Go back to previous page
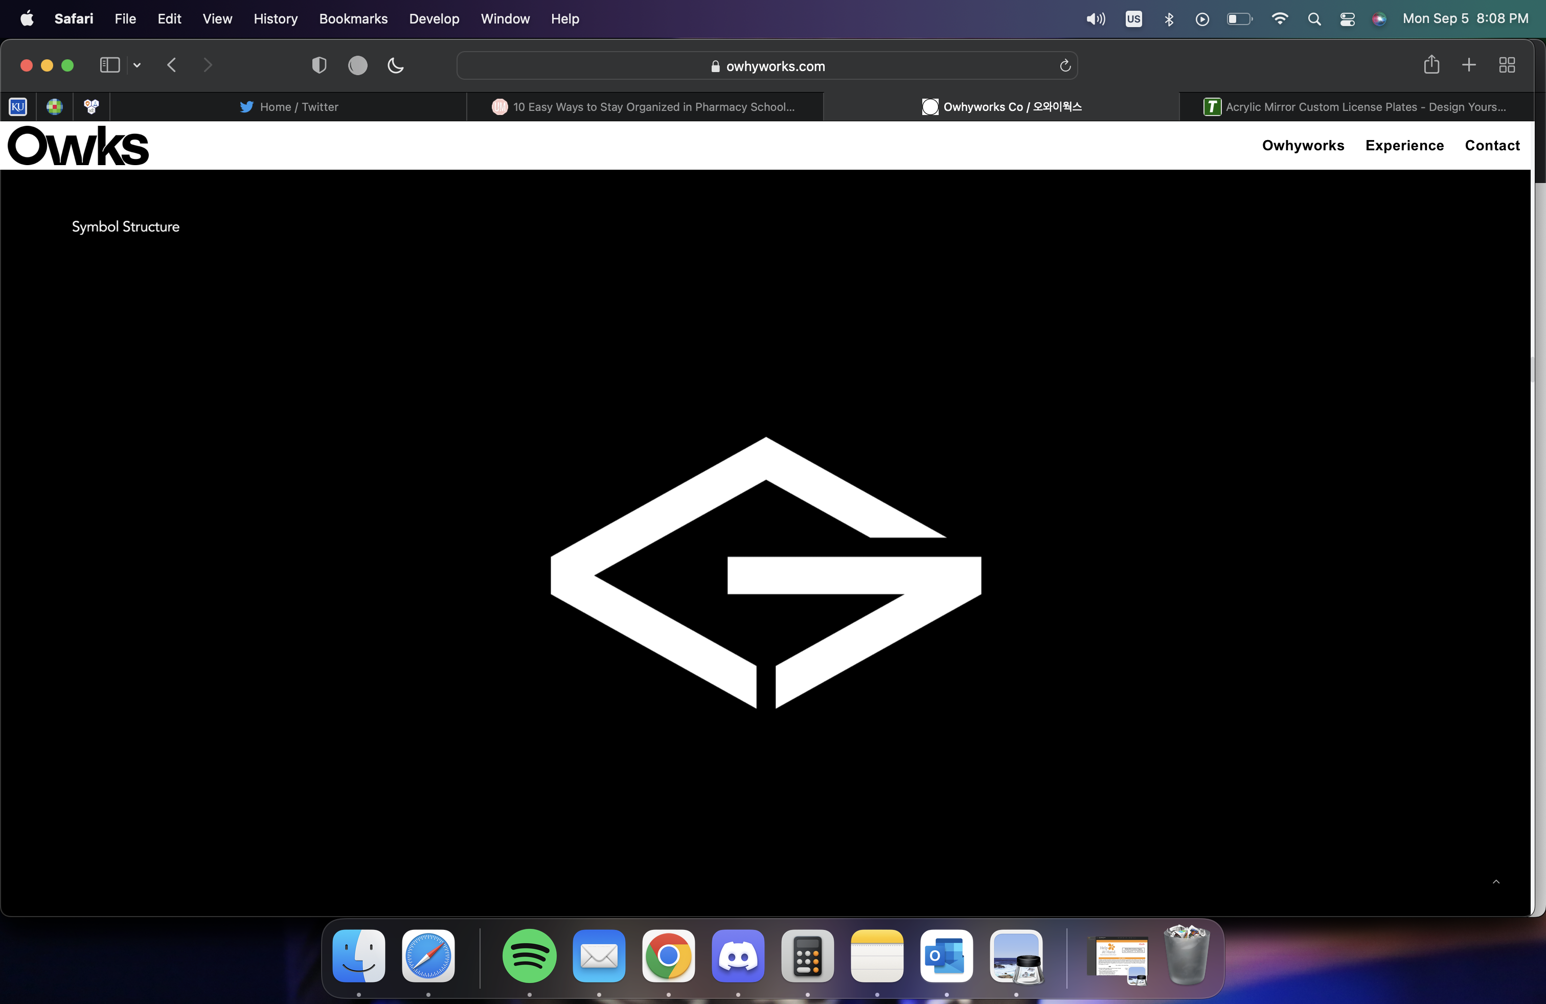This screenshot has height=1004, width=1546. [171, 65]
